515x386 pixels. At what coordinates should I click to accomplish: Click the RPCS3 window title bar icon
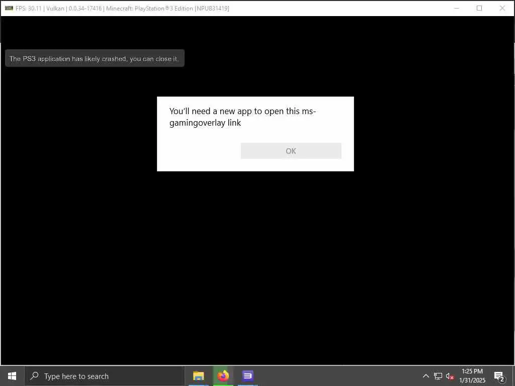[x=9, y=8]
